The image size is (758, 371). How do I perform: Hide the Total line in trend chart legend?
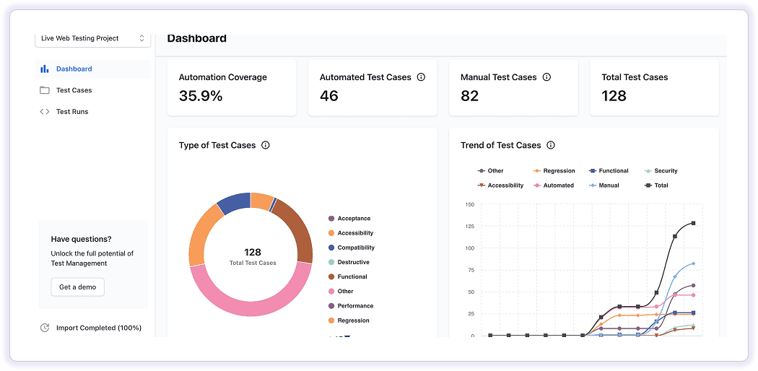click(655, 185)
